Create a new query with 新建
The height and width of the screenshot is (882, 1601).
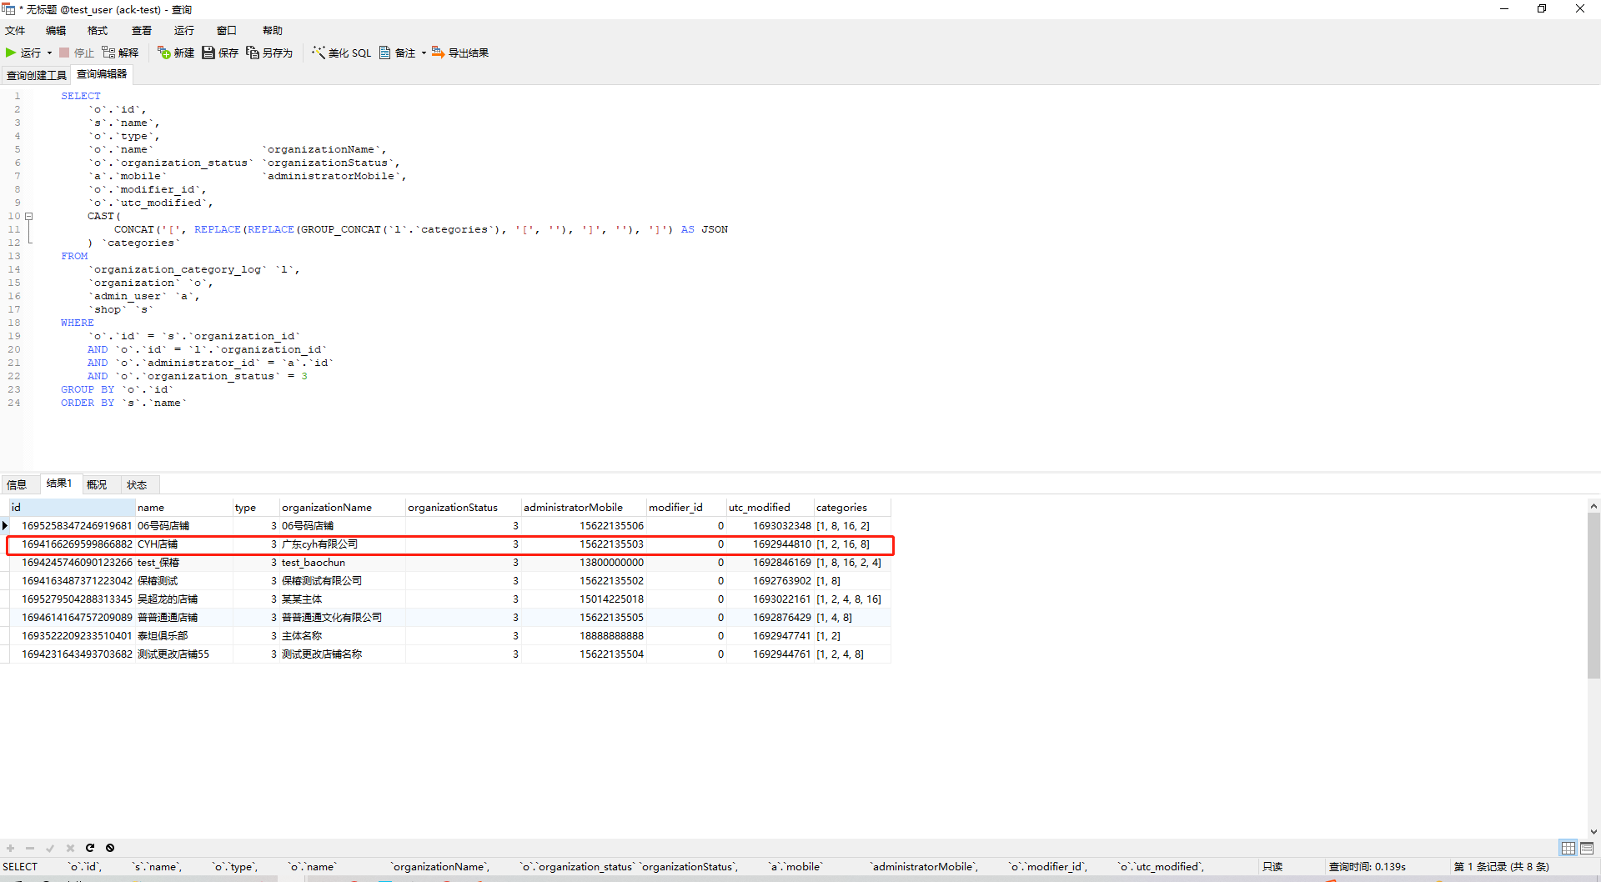pos(176,53)
